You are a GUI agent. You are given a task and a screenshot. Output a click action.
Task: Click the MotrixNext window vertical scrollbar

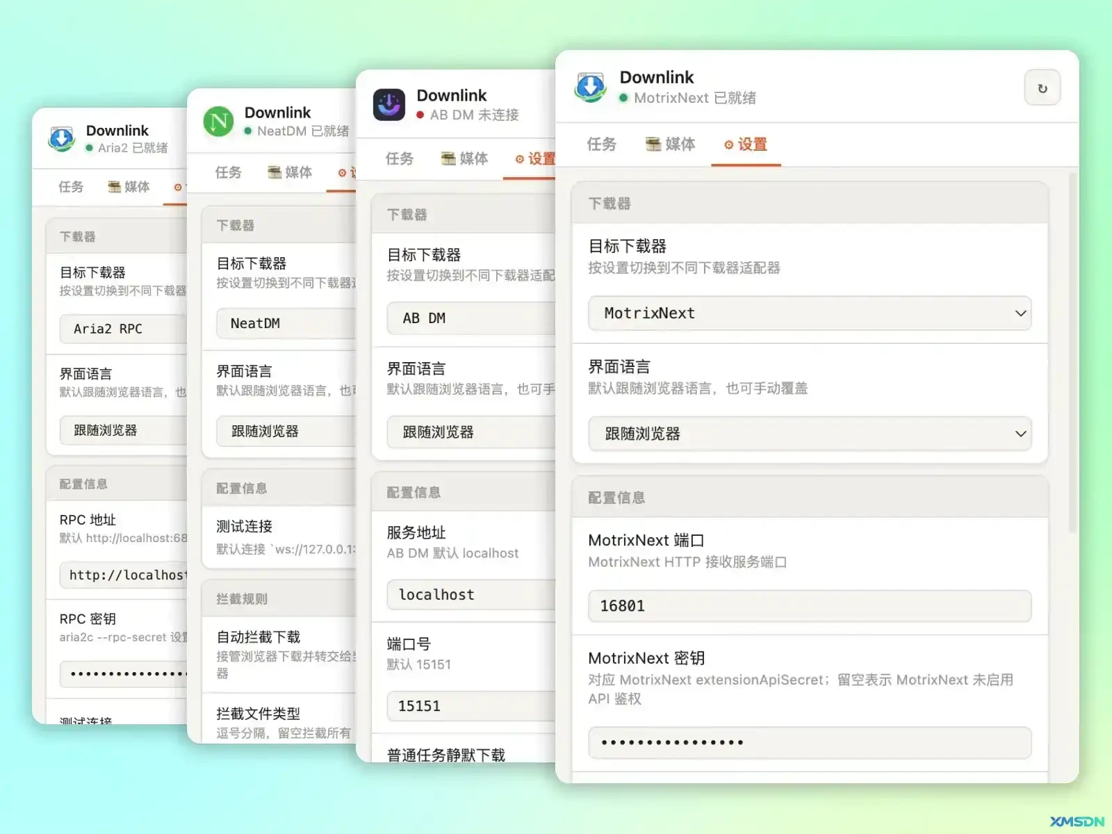pos(1072,351)
